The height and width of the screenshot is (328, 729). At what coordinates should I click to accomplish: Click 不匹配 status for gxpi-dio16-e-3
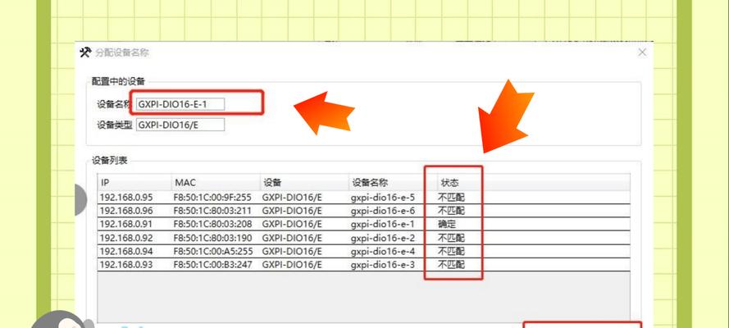(x=452, y=265)
